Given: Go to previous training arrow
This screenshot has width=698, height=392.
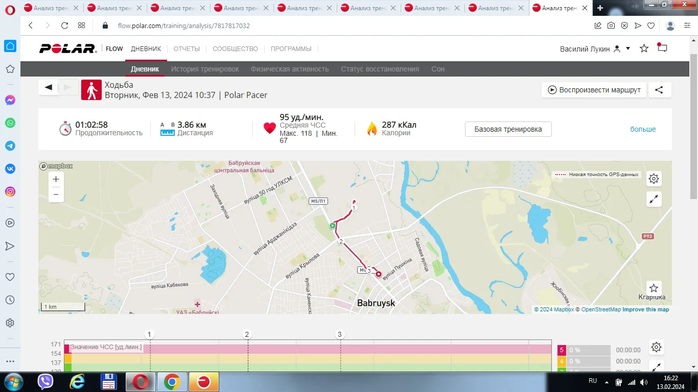Looking at the screenshot, I should pyautogui.click(x=49, y=87).
